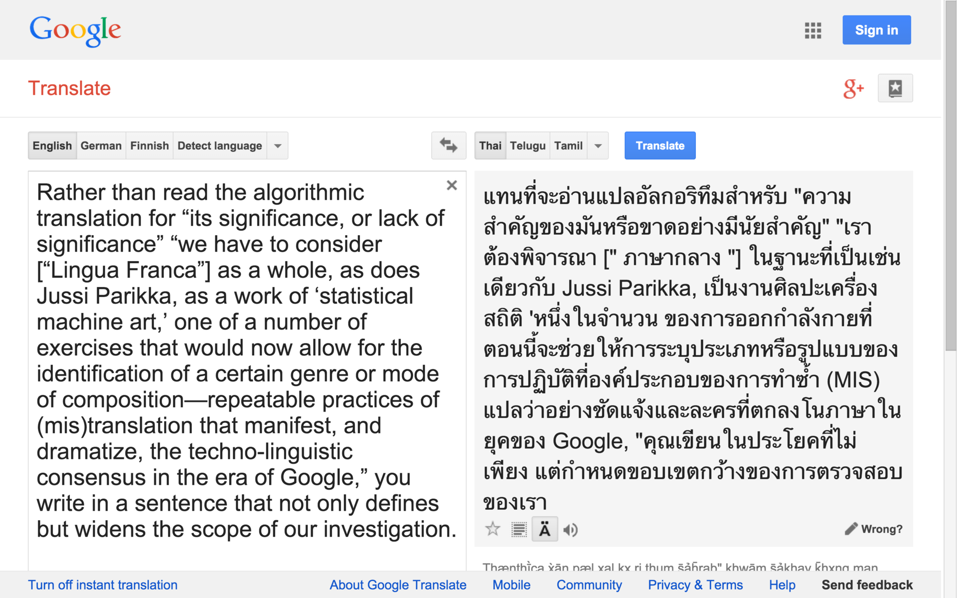Switch target language to Telugu
Viewport: 957px width, 598px height.
pos(527,146)
